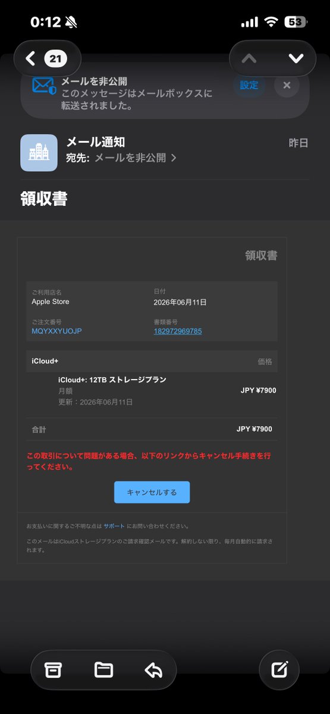Tap the iCloud+: 12TB ストレージプラン item
The width and height of the screenshot is (330, 714).
click(112, 380)
